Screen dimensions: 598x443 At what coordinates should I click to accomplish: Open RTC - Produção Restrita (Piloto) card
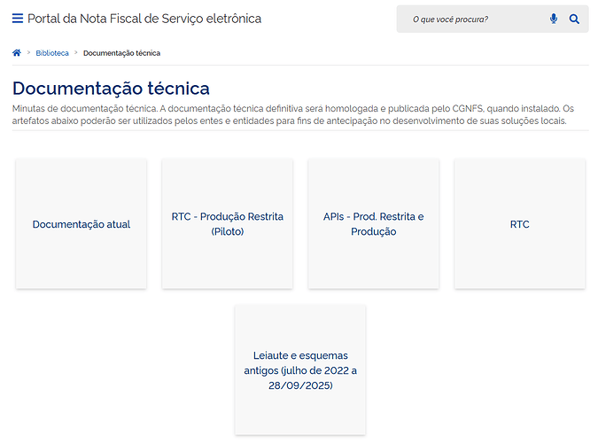pos(228,224)
